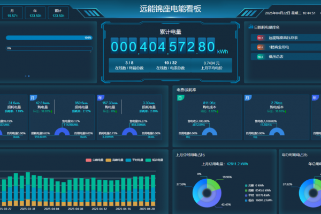Click the 累计电量 digit counter display
Image resolution: width=321 pixels, height=214 pixels.
click(160, 48)
